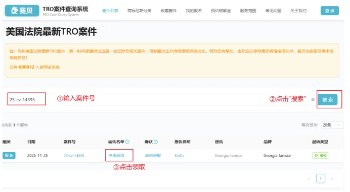
Task: Click the 版权 tag
Action: pos(321,156)
